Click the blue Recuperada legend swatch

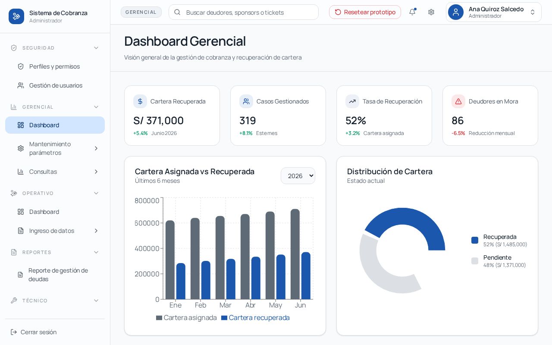tap(475, 240)
